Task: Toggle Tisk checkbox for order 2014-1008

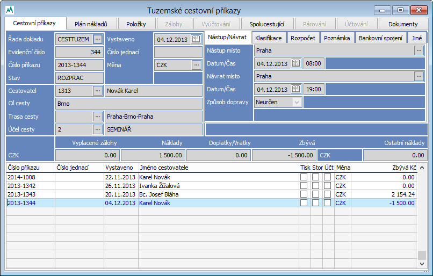Action: click(304, 177)
